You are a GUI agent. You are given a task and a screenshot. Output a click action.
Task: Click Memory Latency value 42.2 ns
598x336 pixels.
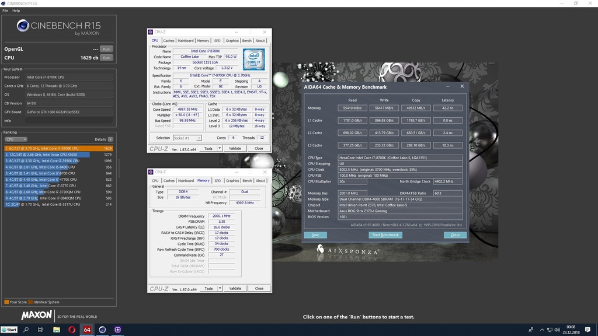[448, 108]
